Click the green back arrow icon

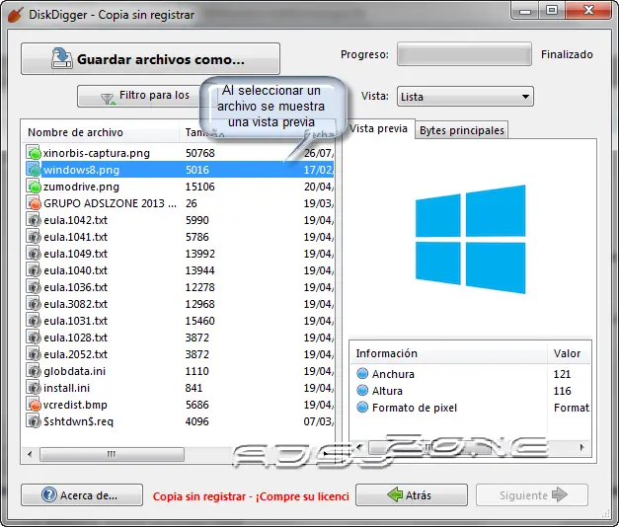[395, 494]
